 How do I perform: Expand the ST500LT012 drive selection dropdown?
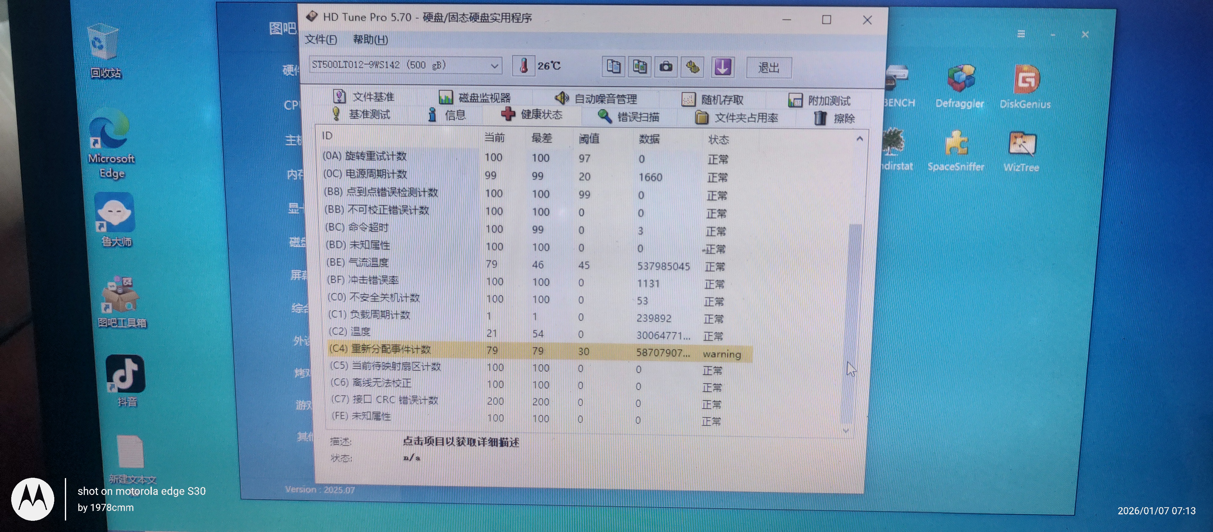(x=494, y=66)
